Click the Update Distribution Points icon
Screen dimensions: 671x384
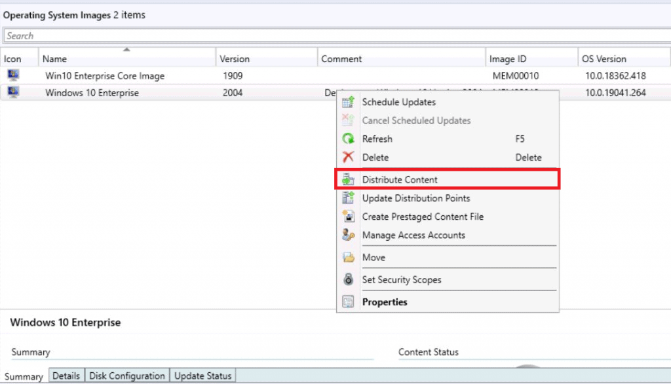click(348, 198)
